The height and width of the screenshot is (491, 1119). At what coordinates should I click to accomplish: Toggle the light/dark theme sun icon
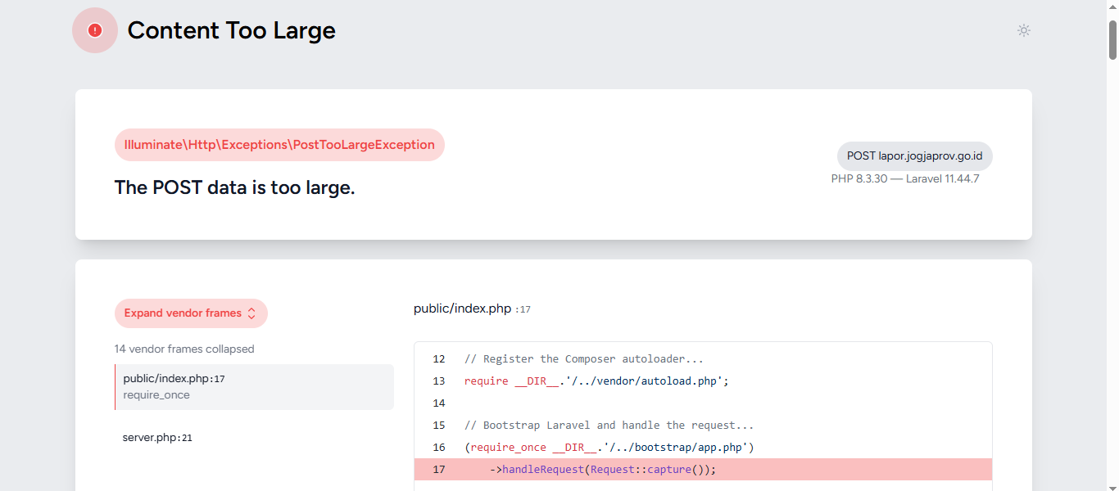pos(1023,30)
